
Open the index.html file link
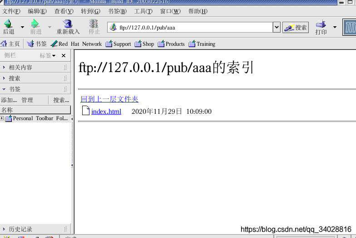pyautogui.click(x=106, y=112)
